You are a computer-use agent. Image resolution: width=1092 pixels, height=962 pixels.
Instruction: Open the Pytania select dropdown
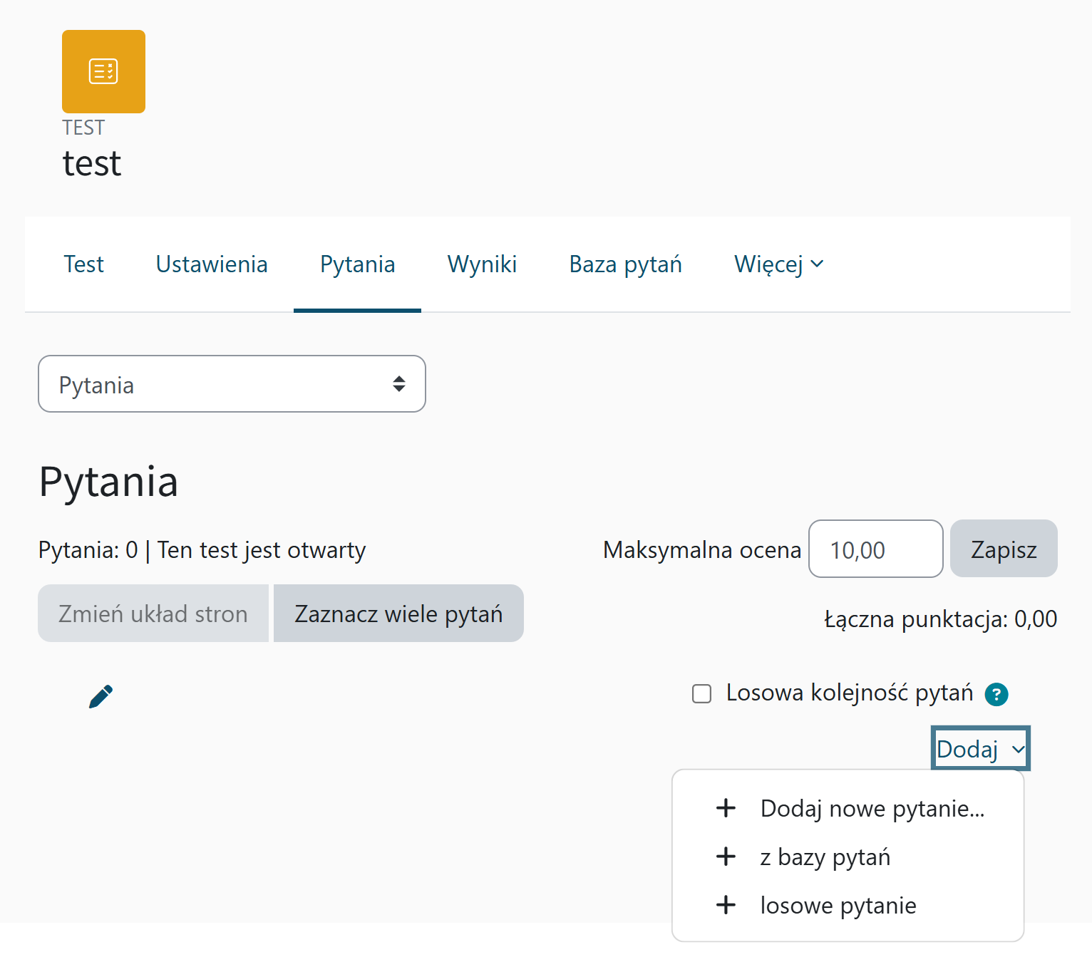pos(232,384)
